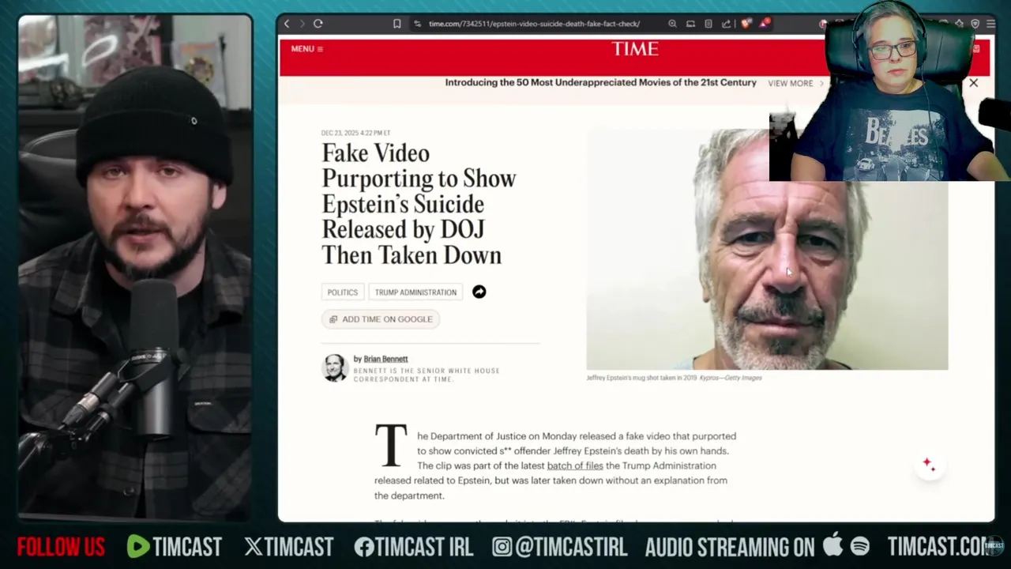
Task: Open Brian Bennett author link
Action: point(385,359)
